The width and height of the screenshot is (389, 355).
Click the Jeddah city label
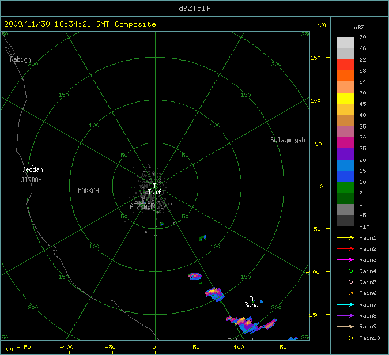coord(32,169)
